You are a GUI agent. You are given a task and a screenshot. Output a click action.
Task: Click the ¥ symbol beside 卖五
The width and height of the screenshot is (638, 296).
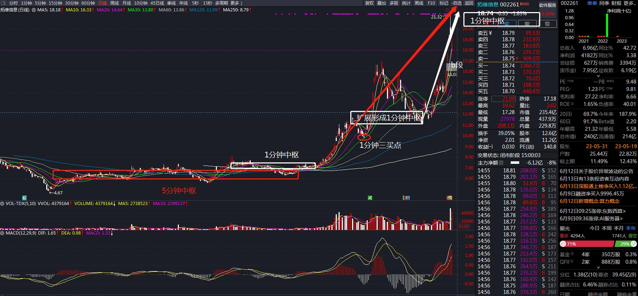[491, 33]
